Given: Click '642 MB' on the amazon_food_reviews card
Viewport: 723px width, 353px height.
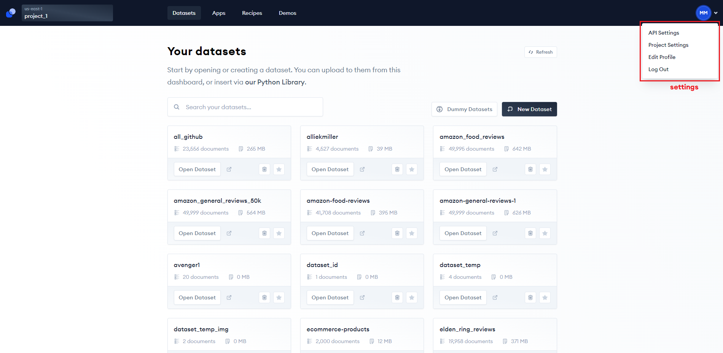Looking at the screenshot, I should tap(522, 149).
